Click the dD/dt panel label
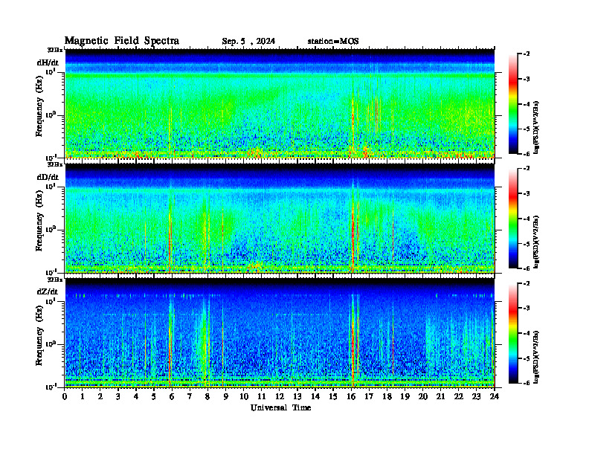Viewport: 589px width, 455px height. coord(48,177)
